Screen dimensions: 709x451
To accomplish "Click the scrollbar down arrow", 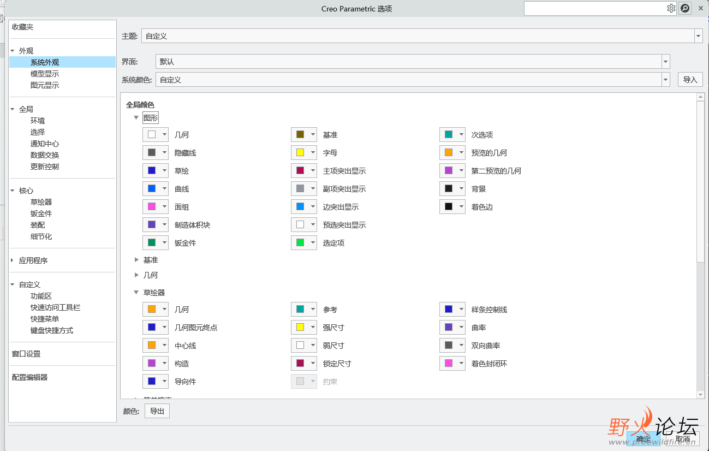I will [700, 394].
